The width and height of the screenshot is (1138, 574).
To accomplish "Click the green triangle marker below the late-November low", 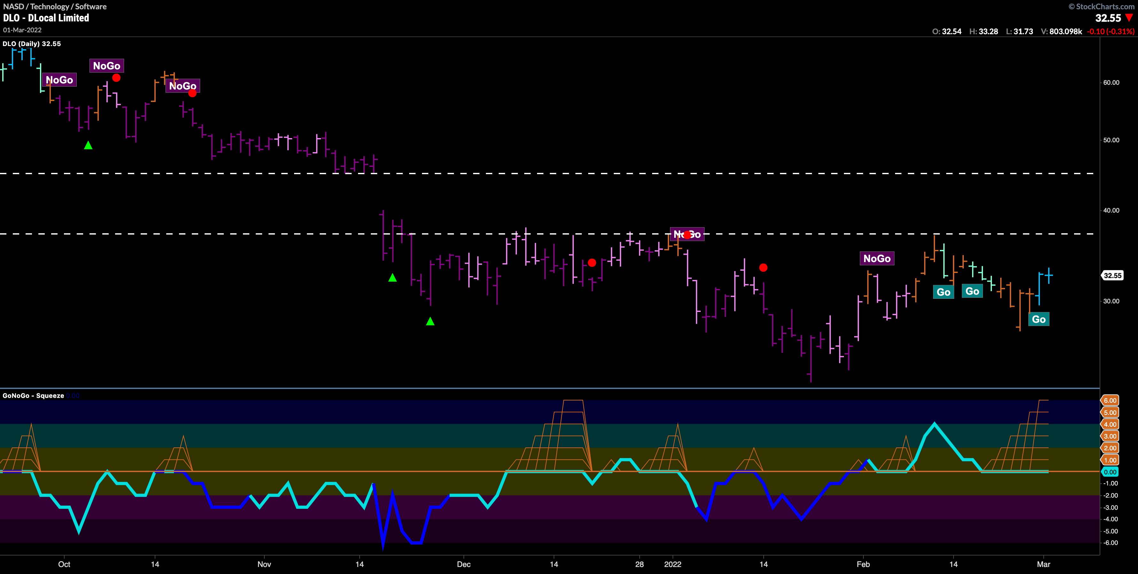I will 430,322.
